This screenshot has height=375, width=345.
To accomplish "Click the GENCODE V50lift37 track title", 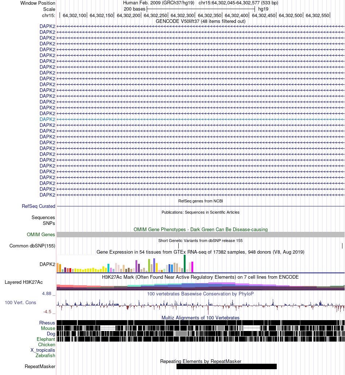I will point(200,21).
